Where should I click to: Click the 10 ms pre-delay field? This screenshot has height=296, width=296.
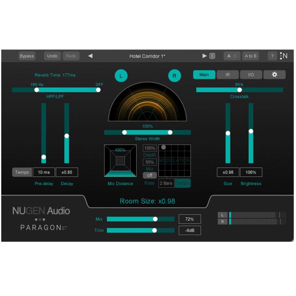[44, 173]
